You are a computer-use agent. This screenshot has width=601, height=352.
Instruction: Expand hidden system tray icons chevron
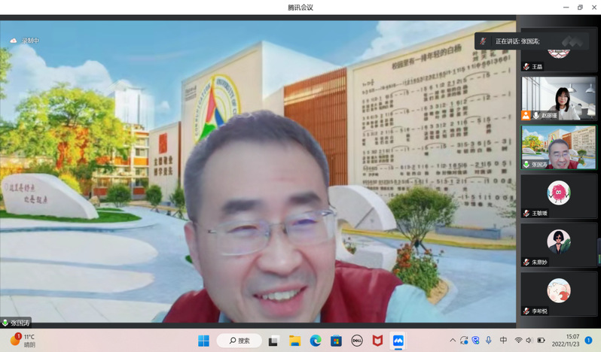453,341
